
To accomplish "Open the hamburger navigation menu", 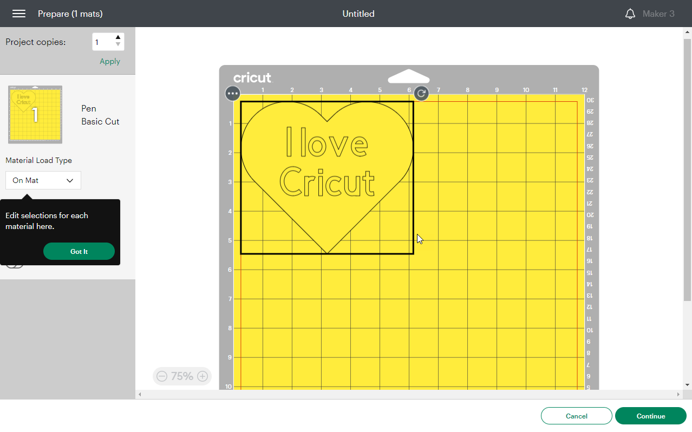I will [x=18, y=14].
